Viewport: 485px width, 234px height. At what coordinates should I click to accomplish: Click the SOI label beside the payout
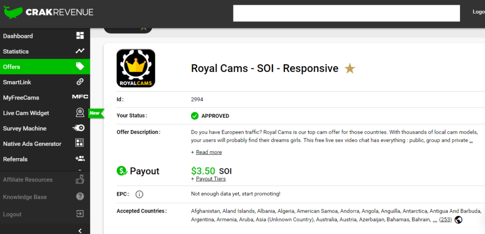coord(225,171)
